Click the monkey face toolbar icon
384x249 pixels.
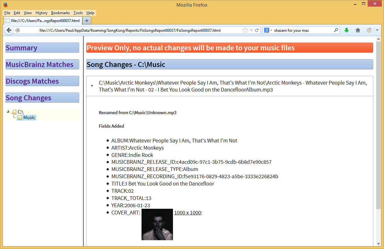(369, 30)
